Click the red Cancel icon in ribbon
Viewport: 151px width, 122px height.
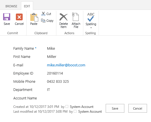tap(19, 17)
